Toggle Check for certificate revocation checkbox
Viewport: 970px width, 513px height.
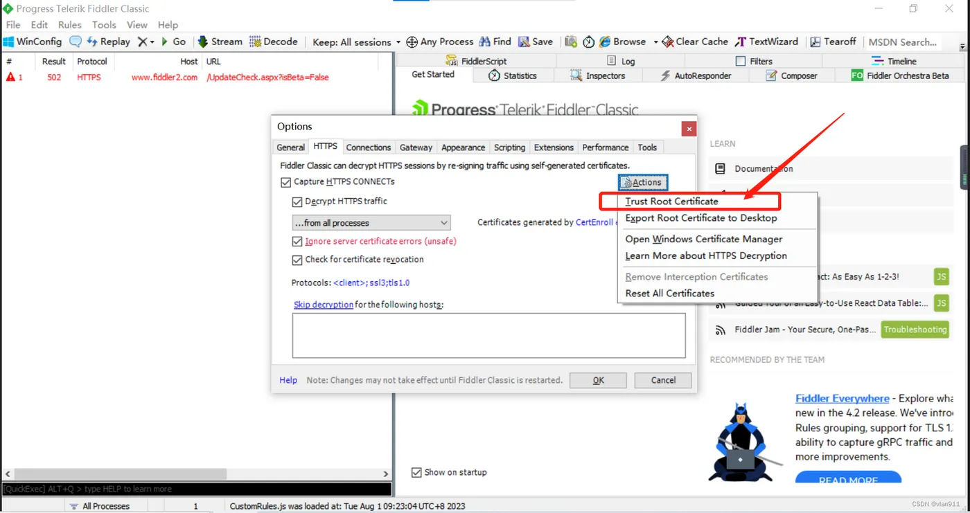(297, 260)
